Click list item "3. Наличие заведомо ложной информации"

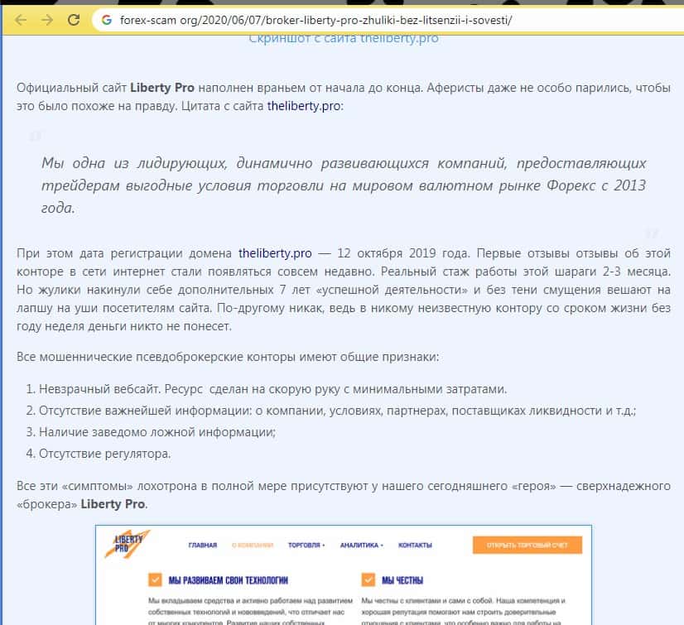[151, 432]
